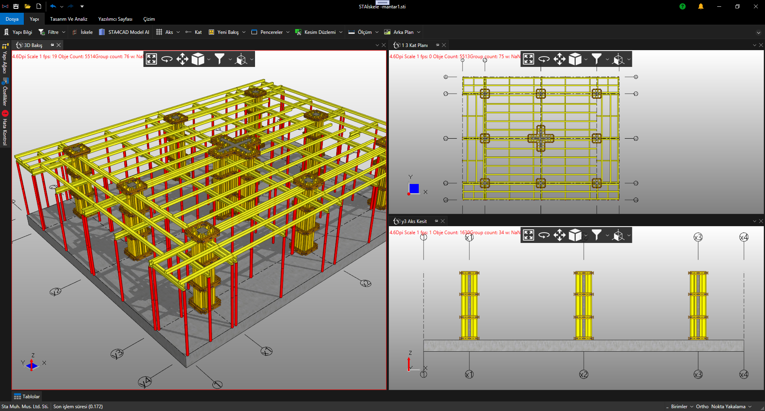Open the Tablolar panel
The width and height of the screenshot is (765, 411).
(x=27, y=397)
